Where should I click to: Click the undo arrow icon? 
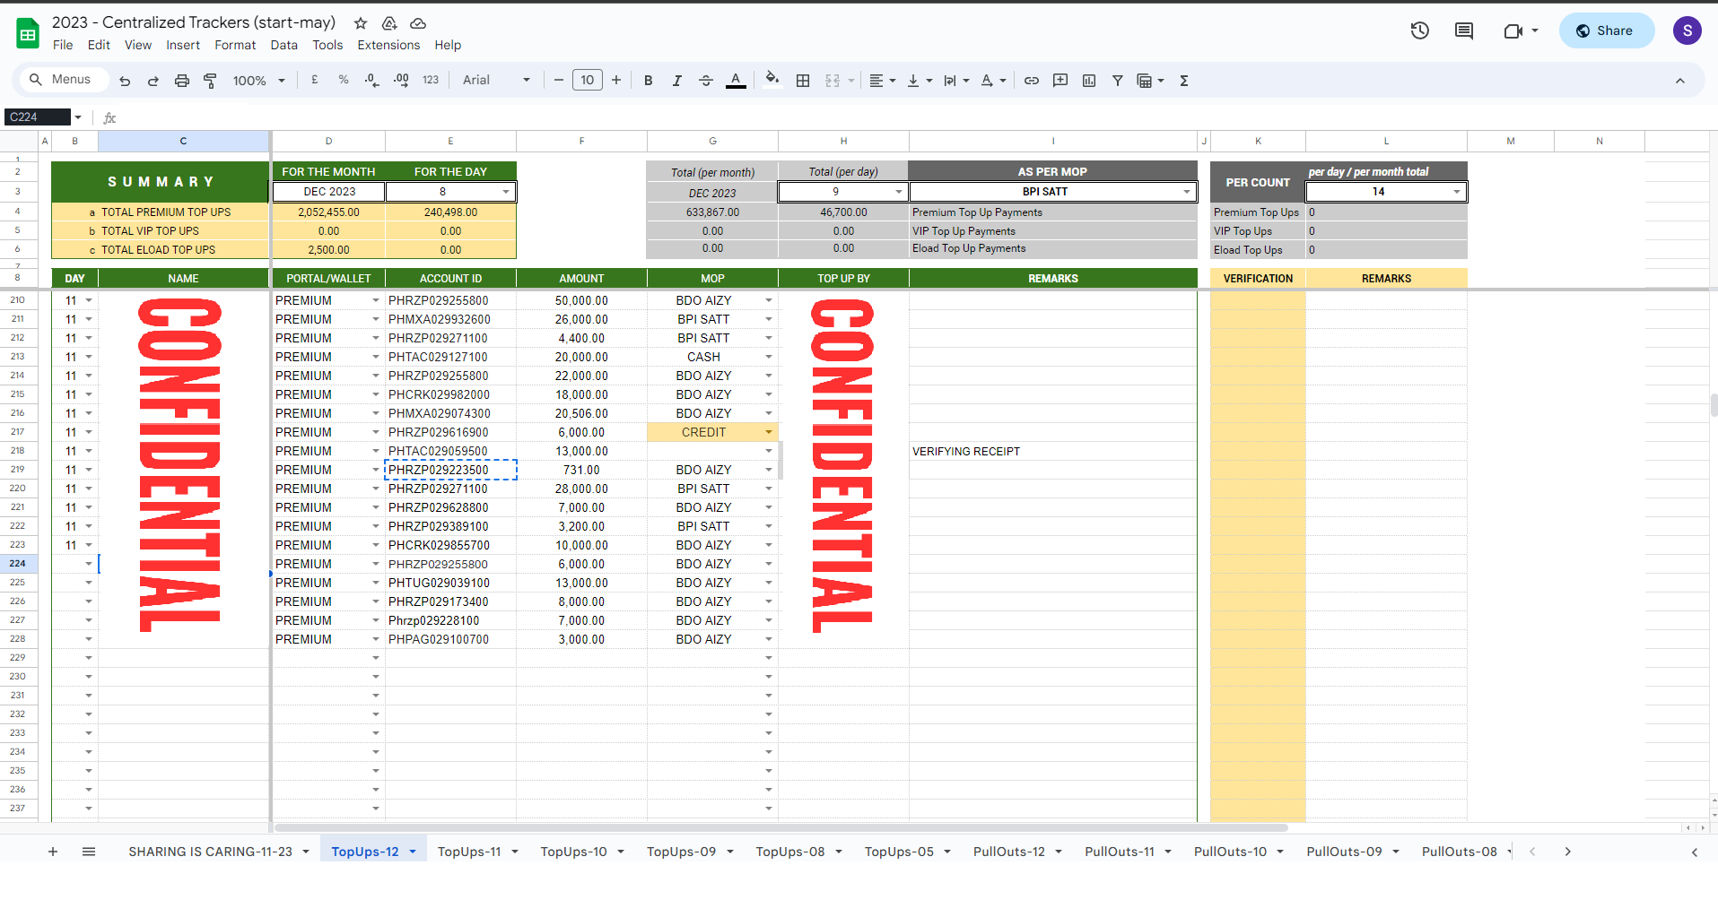coord(125,81)
